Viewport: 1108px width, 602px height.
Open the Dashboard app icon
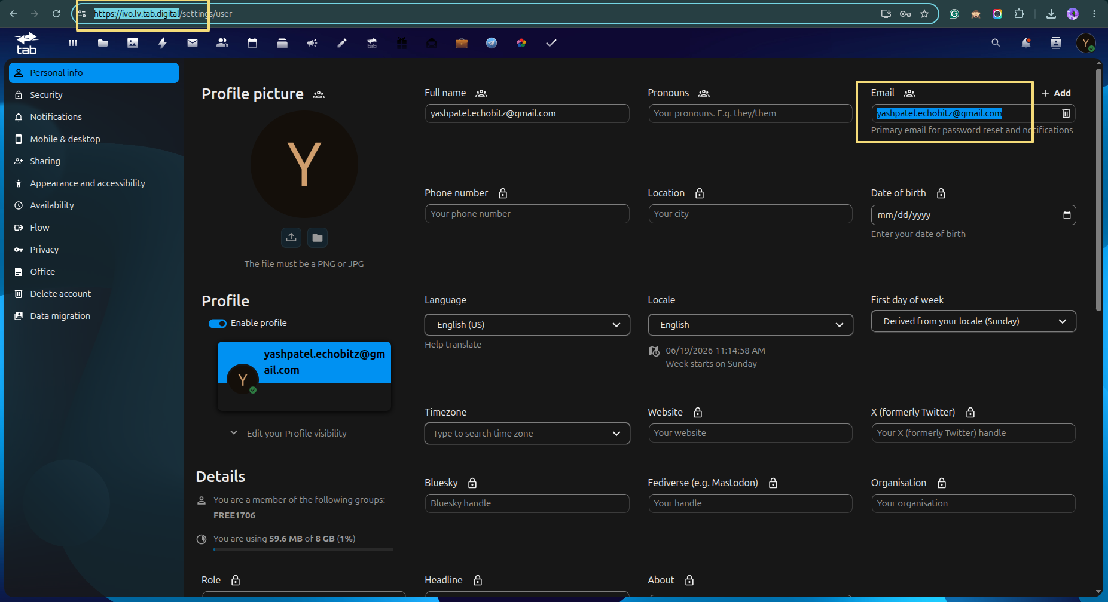point(73,43)
